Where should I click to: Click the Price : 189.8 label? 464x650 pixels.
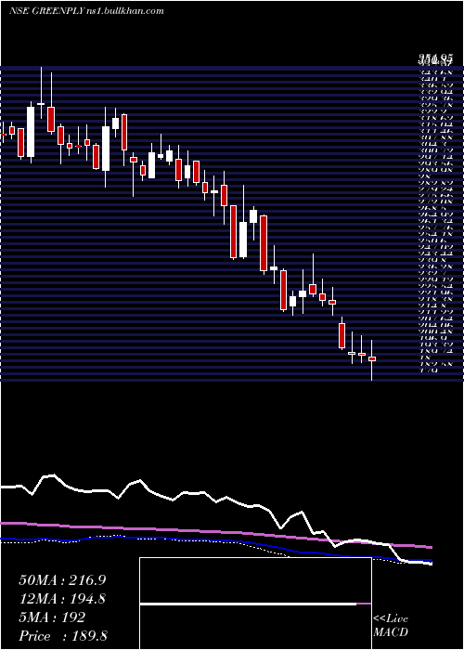point(61,636)
